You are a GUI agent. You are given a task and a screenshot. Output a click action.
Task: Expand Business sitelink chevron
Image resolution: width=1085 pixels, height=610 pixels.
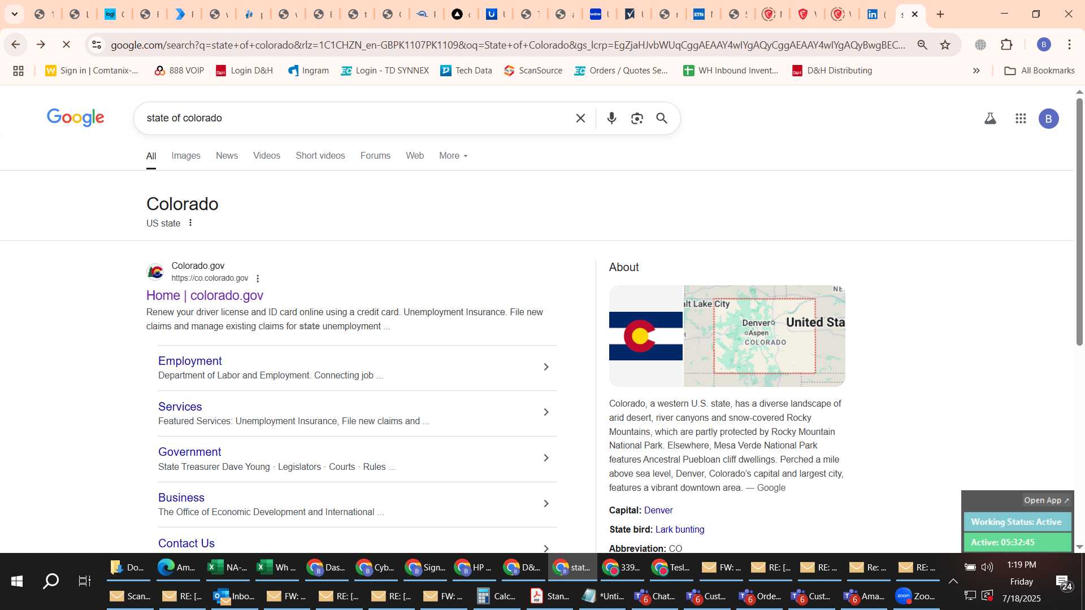coord(546,504)
